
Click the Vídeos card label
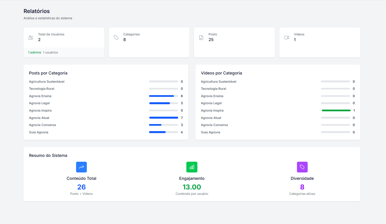(299, 34)
